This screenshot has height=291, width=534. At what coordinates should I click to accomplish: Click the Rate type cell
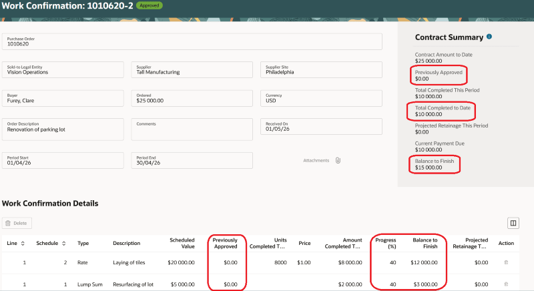click(82, 262)
